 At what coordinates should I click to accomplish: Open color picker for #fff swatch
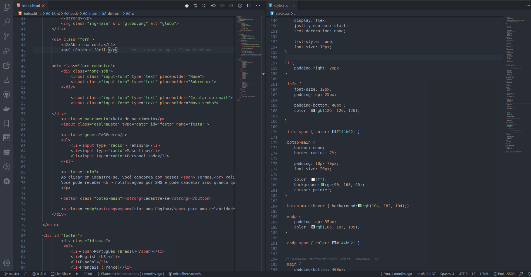[x=313, y=179]
